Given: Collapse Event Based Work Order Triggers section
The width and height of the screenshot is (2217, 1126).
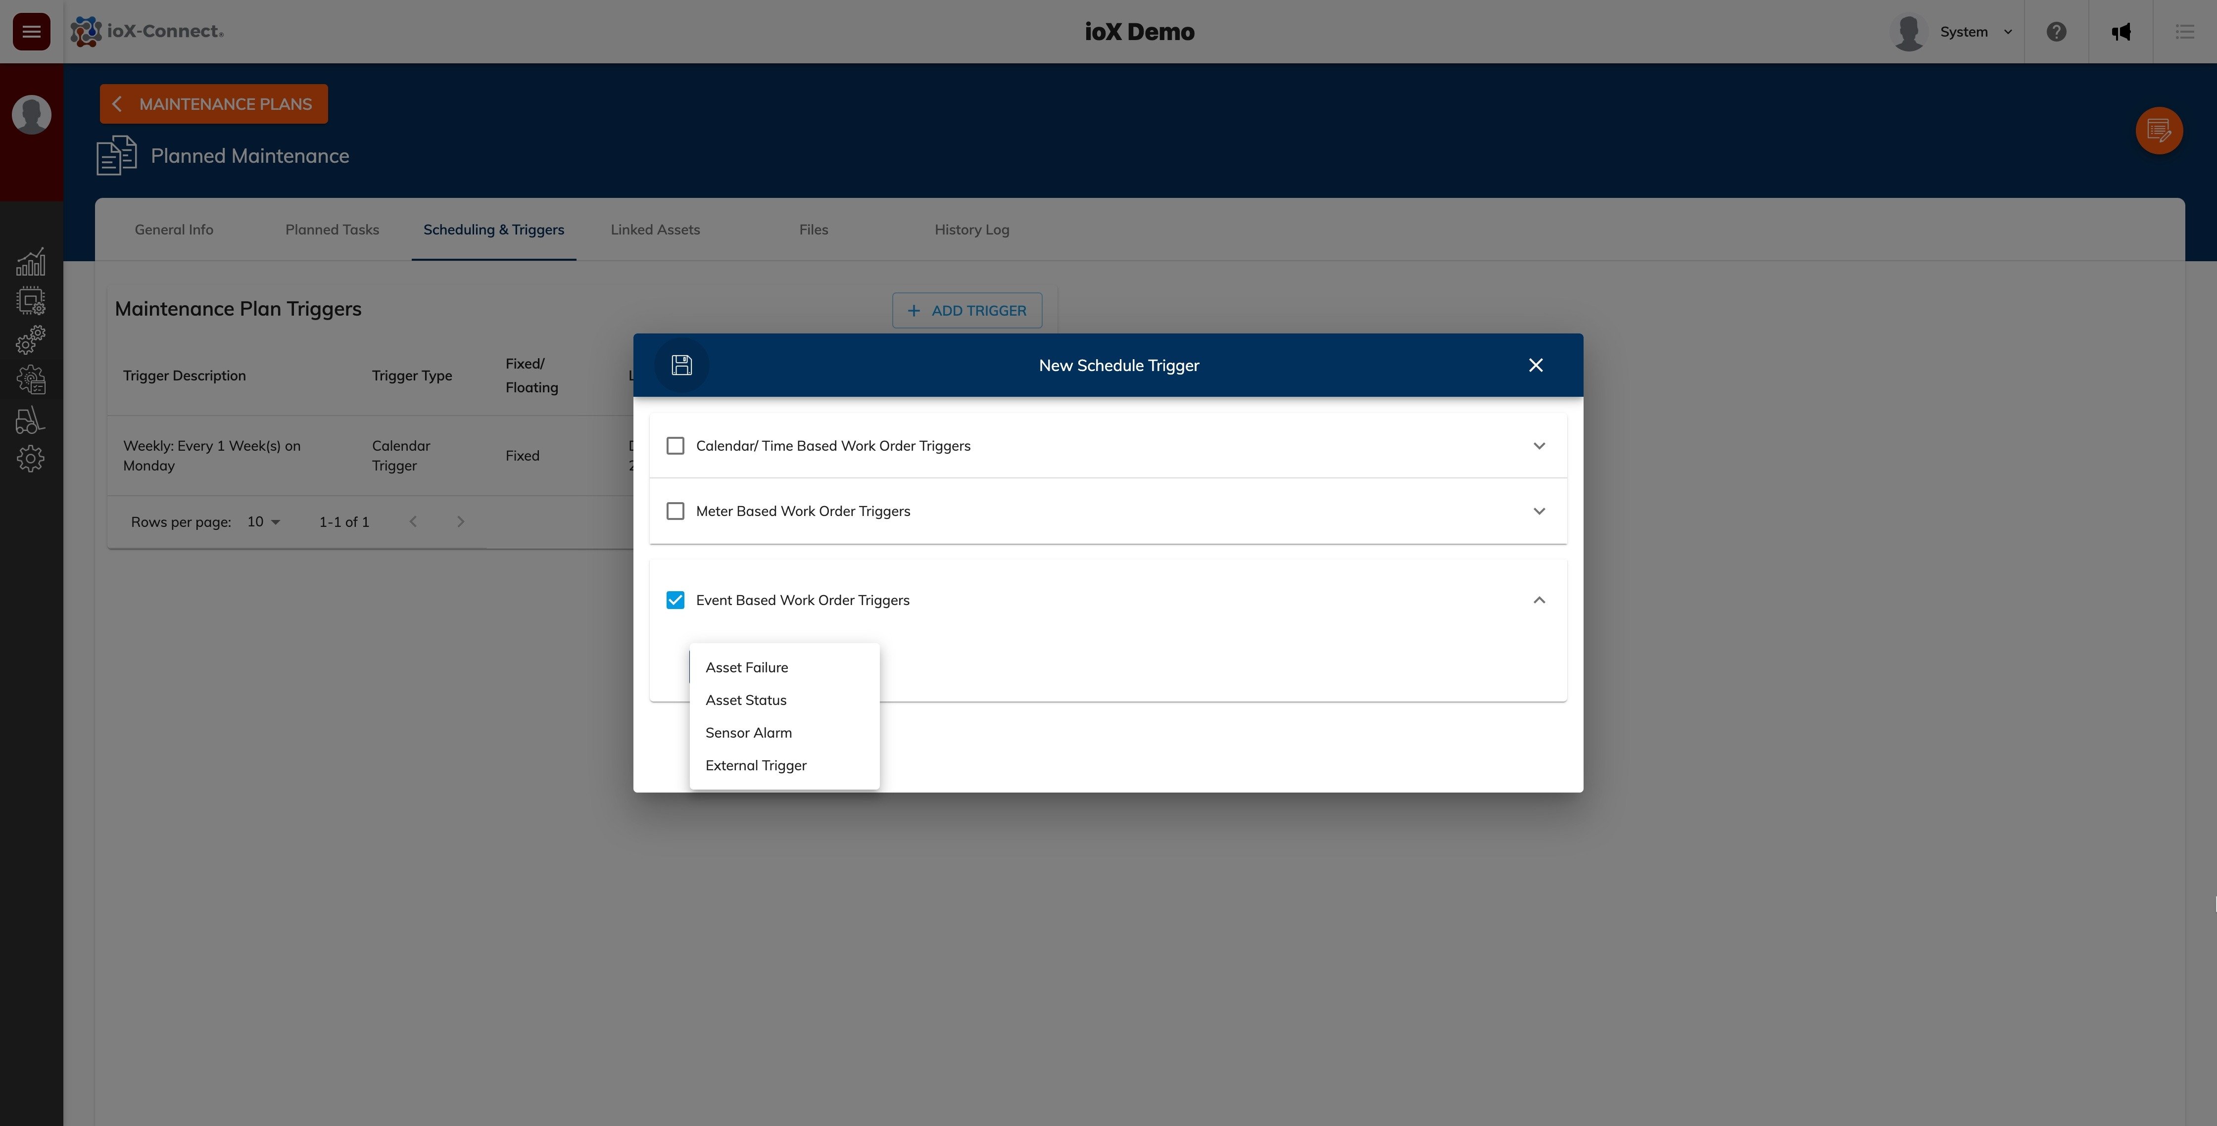Looking at the screenshot, I should 1539,600.
